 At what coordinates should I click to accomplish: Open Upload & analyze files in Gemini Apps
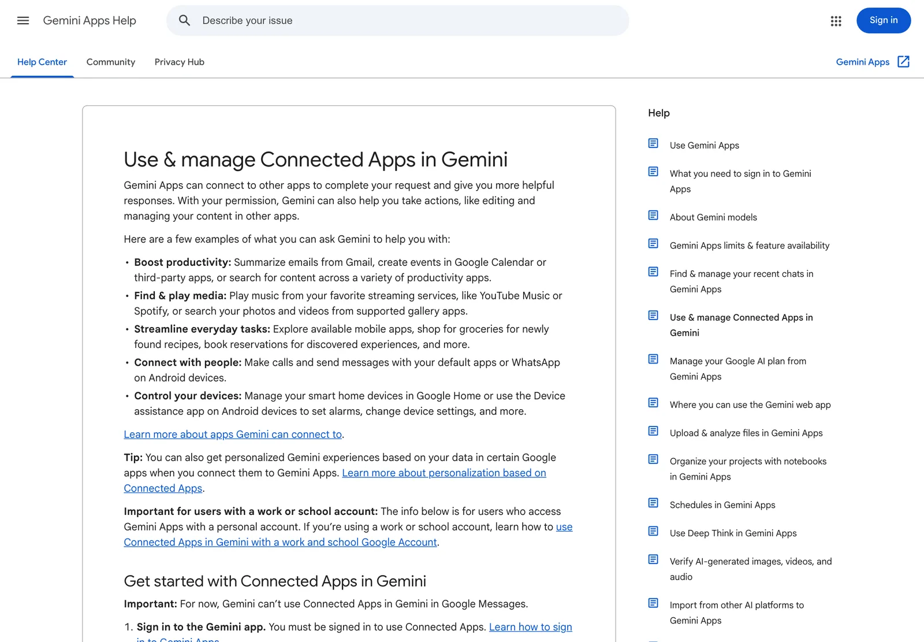tap(746, 433)
